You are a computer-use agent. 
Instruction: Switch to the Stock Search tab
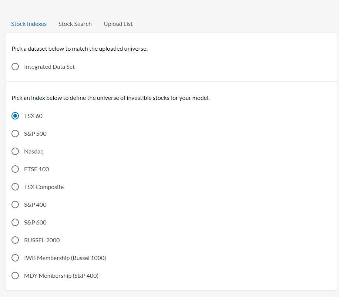pos(75,24)
